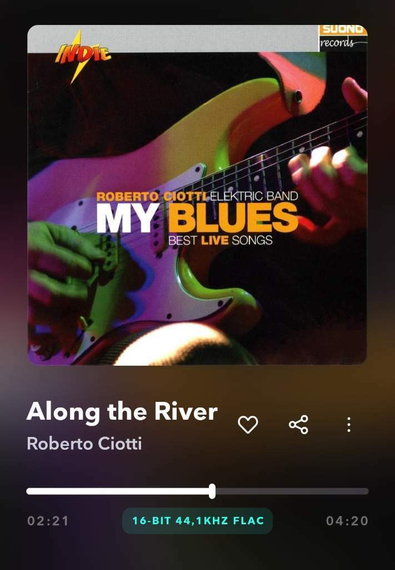Click the Best Live Songs text on cover
This screenshot has height=570, width=395.
click(x=221, y=240)
